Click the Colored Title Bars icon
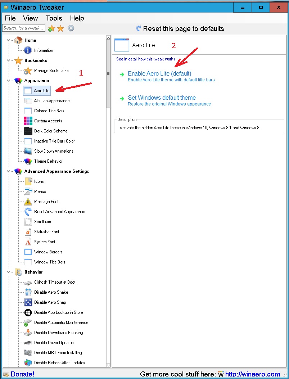This screenshot has width=289, height=379. click(28, 111)
